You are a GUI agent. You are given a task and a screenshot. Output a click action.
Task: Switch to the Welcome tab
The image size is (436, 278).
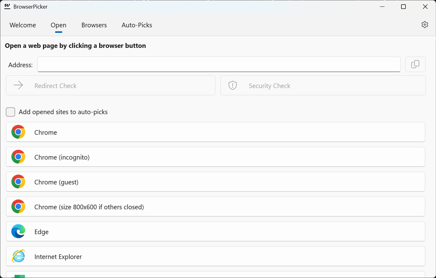pos(22,25)
